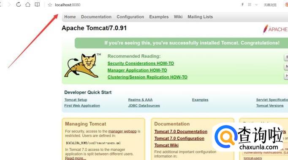
Task: Click the Developer Quick Start heading
Action: (88, 92)
